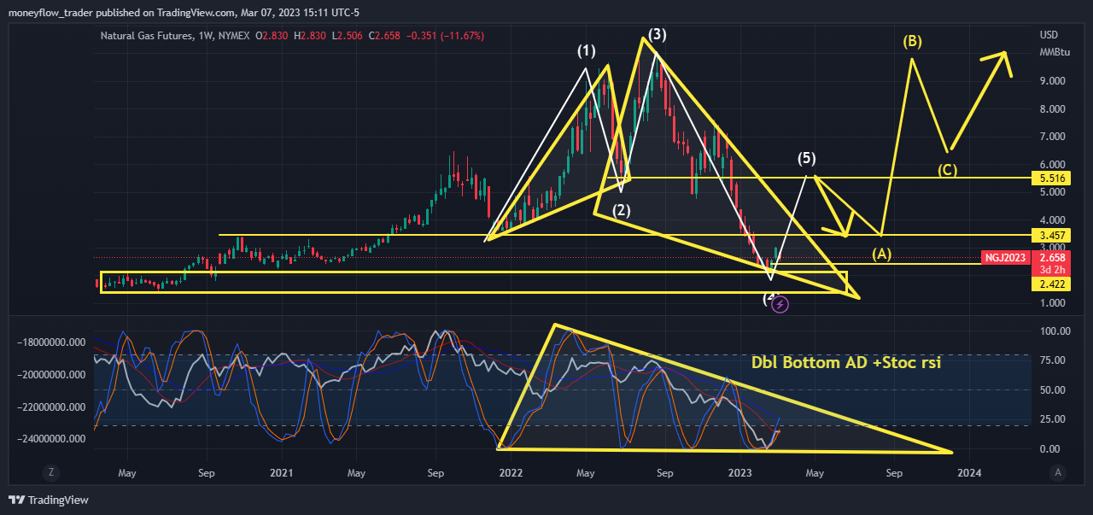1093x515 pixels.
Task: Click the C2.658 close value
Action: click(385, 36)
